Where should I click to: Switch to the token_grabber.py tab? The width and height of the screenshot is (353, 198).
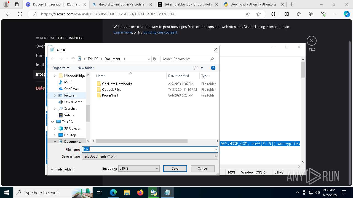tap(188, 4)
